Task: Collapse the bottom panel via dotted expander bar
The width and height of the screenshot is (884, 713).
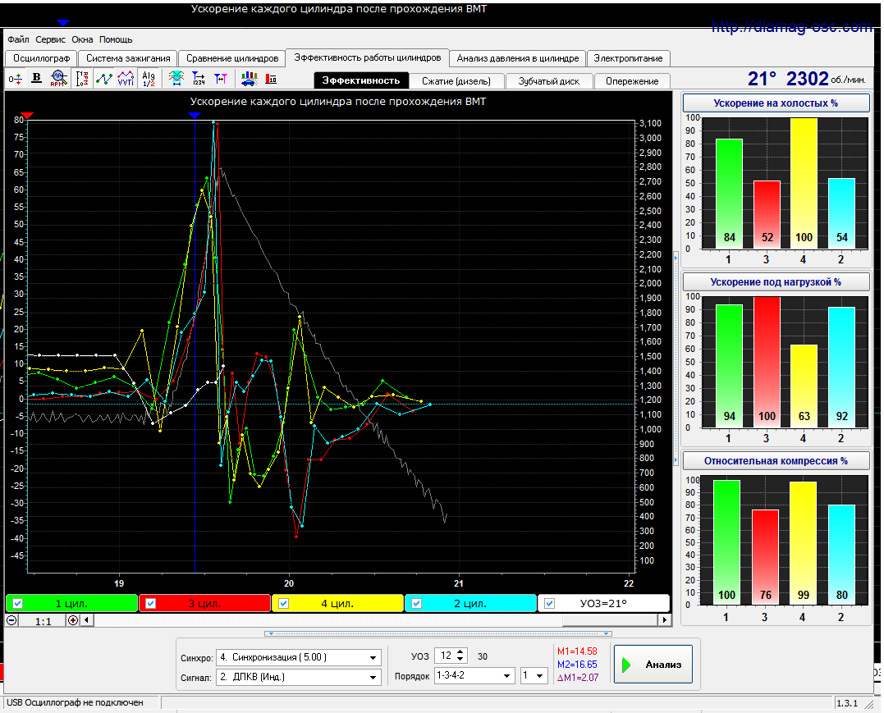Action: 438,633
